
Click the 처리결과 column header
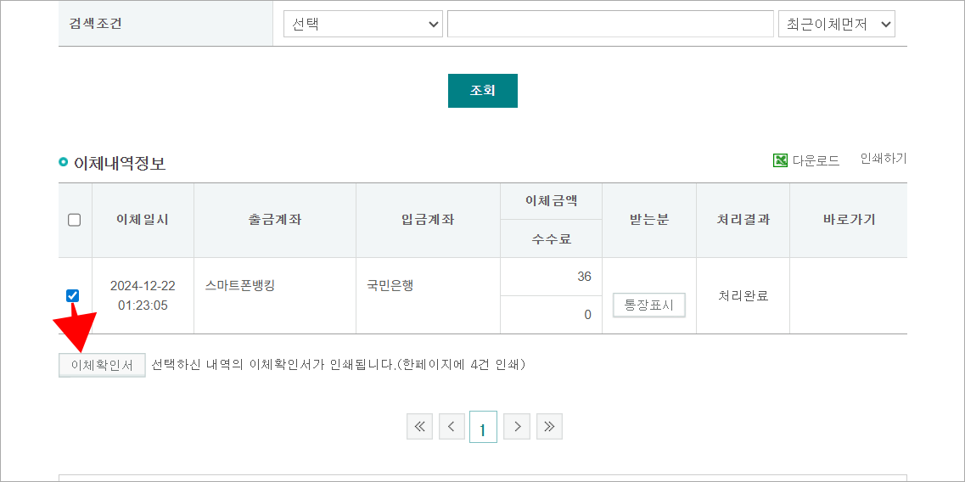(x=743, y=220)
